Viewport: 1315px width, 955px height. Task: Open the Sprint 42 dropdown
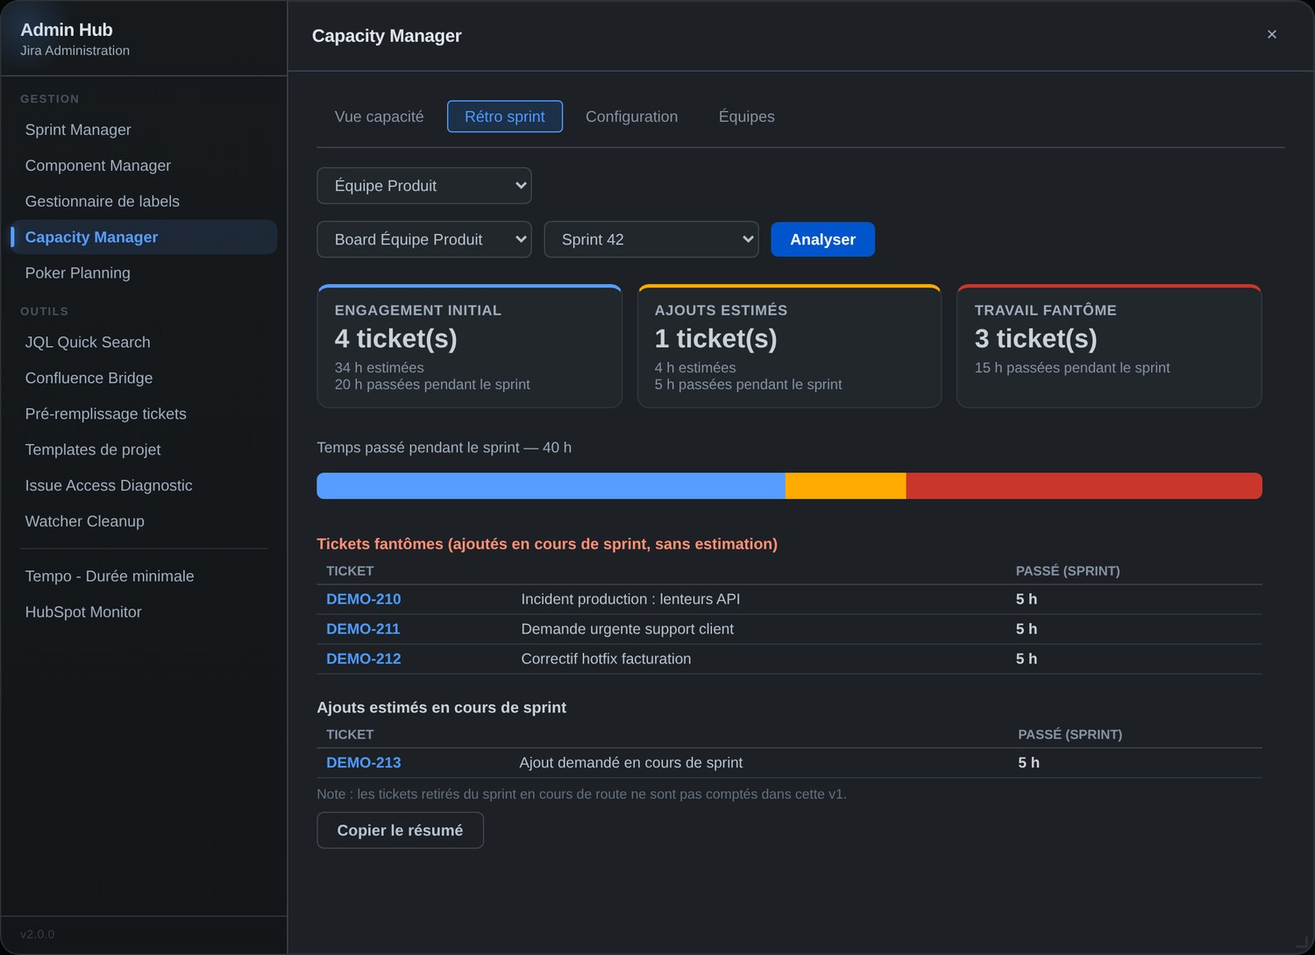click(650, 239)
